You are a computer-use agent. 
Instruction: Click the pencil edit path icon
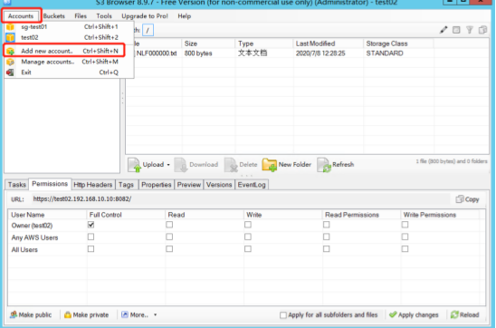[x=444, y=30]
